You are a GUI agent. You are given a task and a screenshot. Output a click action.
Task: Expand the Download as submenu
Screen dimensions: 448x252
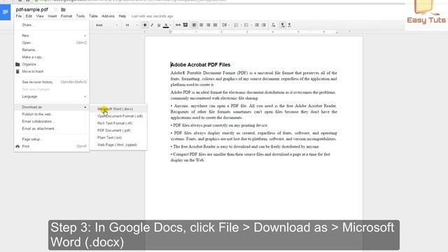pyautogui.click(x=52, y=107)
